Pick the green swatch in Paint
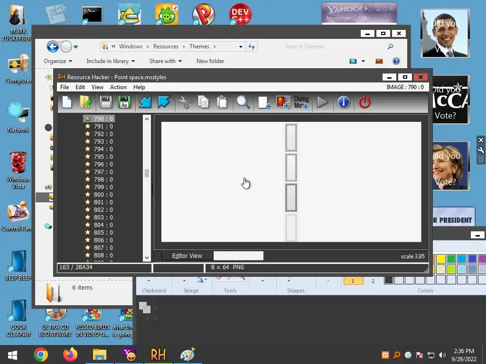The width and height of the screenshot is (486, 364). pyautogui.click(x=452, y=259)
